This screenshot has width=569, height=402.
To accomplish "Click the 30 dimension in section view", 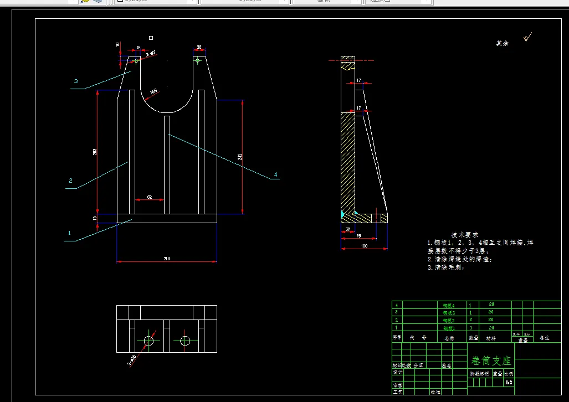I will (347, 229).
